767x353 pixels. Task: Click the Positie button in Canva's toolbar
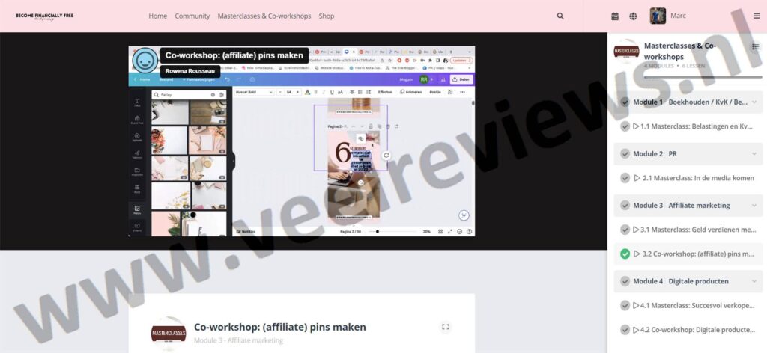coord(435,92)
